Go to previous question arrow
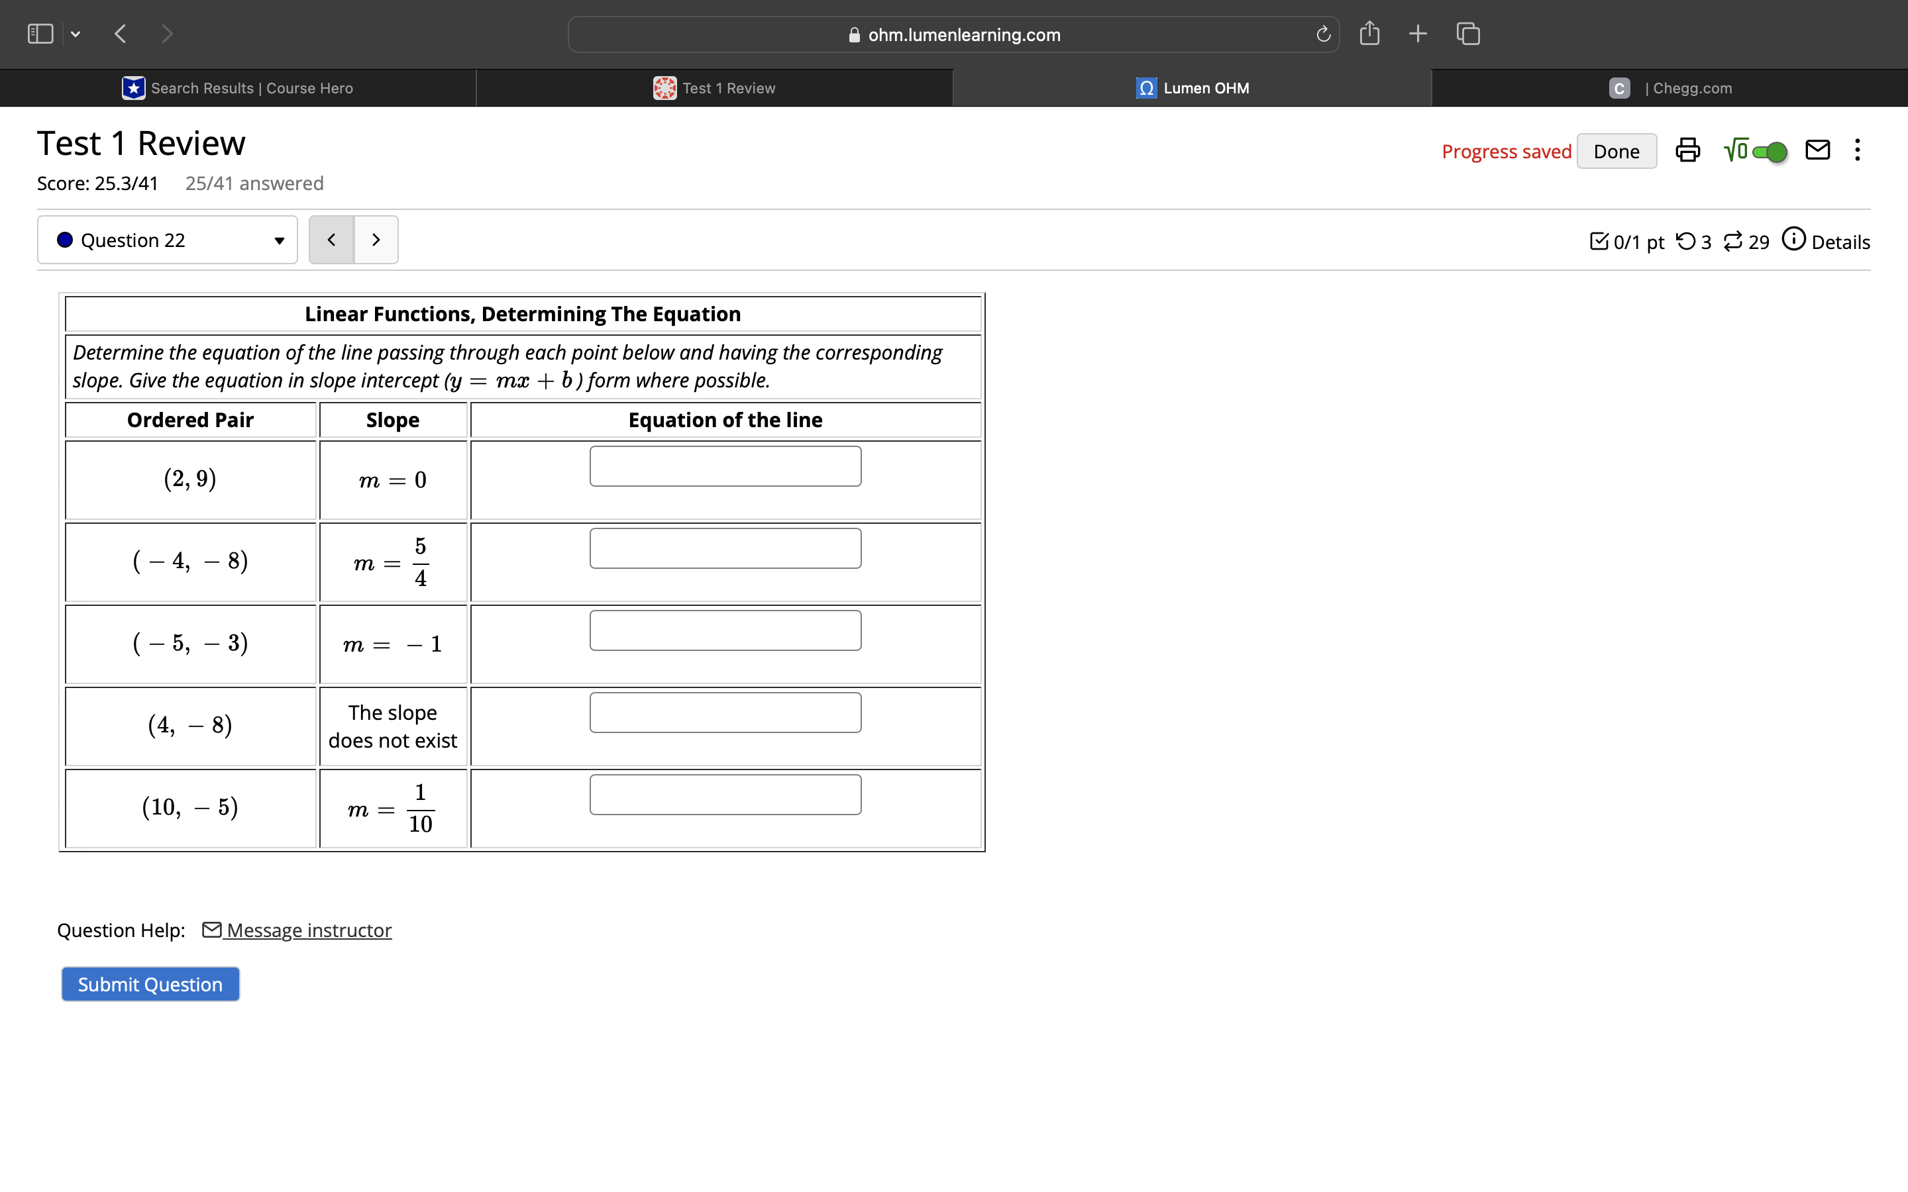This screenshot has height=1192, width=1908. point(331,240)
